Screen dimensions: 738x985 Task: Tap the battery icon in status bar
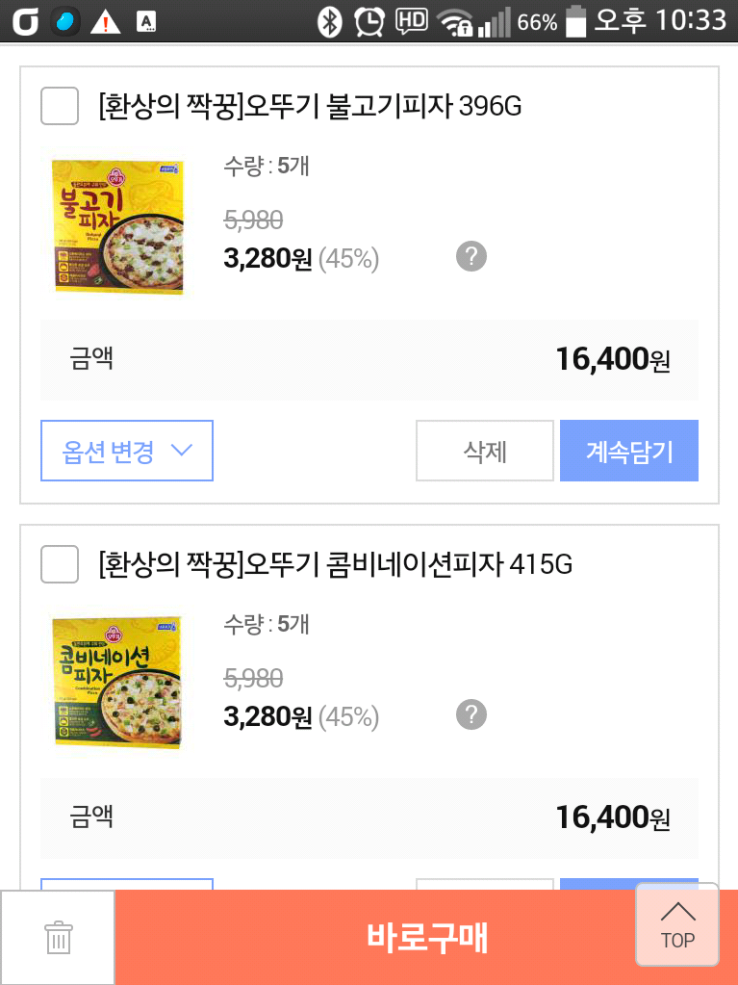point(575,20)
